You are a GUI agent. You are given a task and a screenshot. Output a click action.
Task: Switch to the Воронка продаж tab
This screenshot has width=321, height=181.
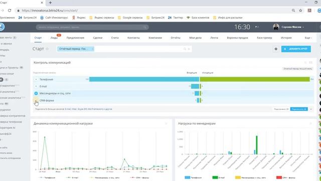pyautogui.click(x=237, y=38)
